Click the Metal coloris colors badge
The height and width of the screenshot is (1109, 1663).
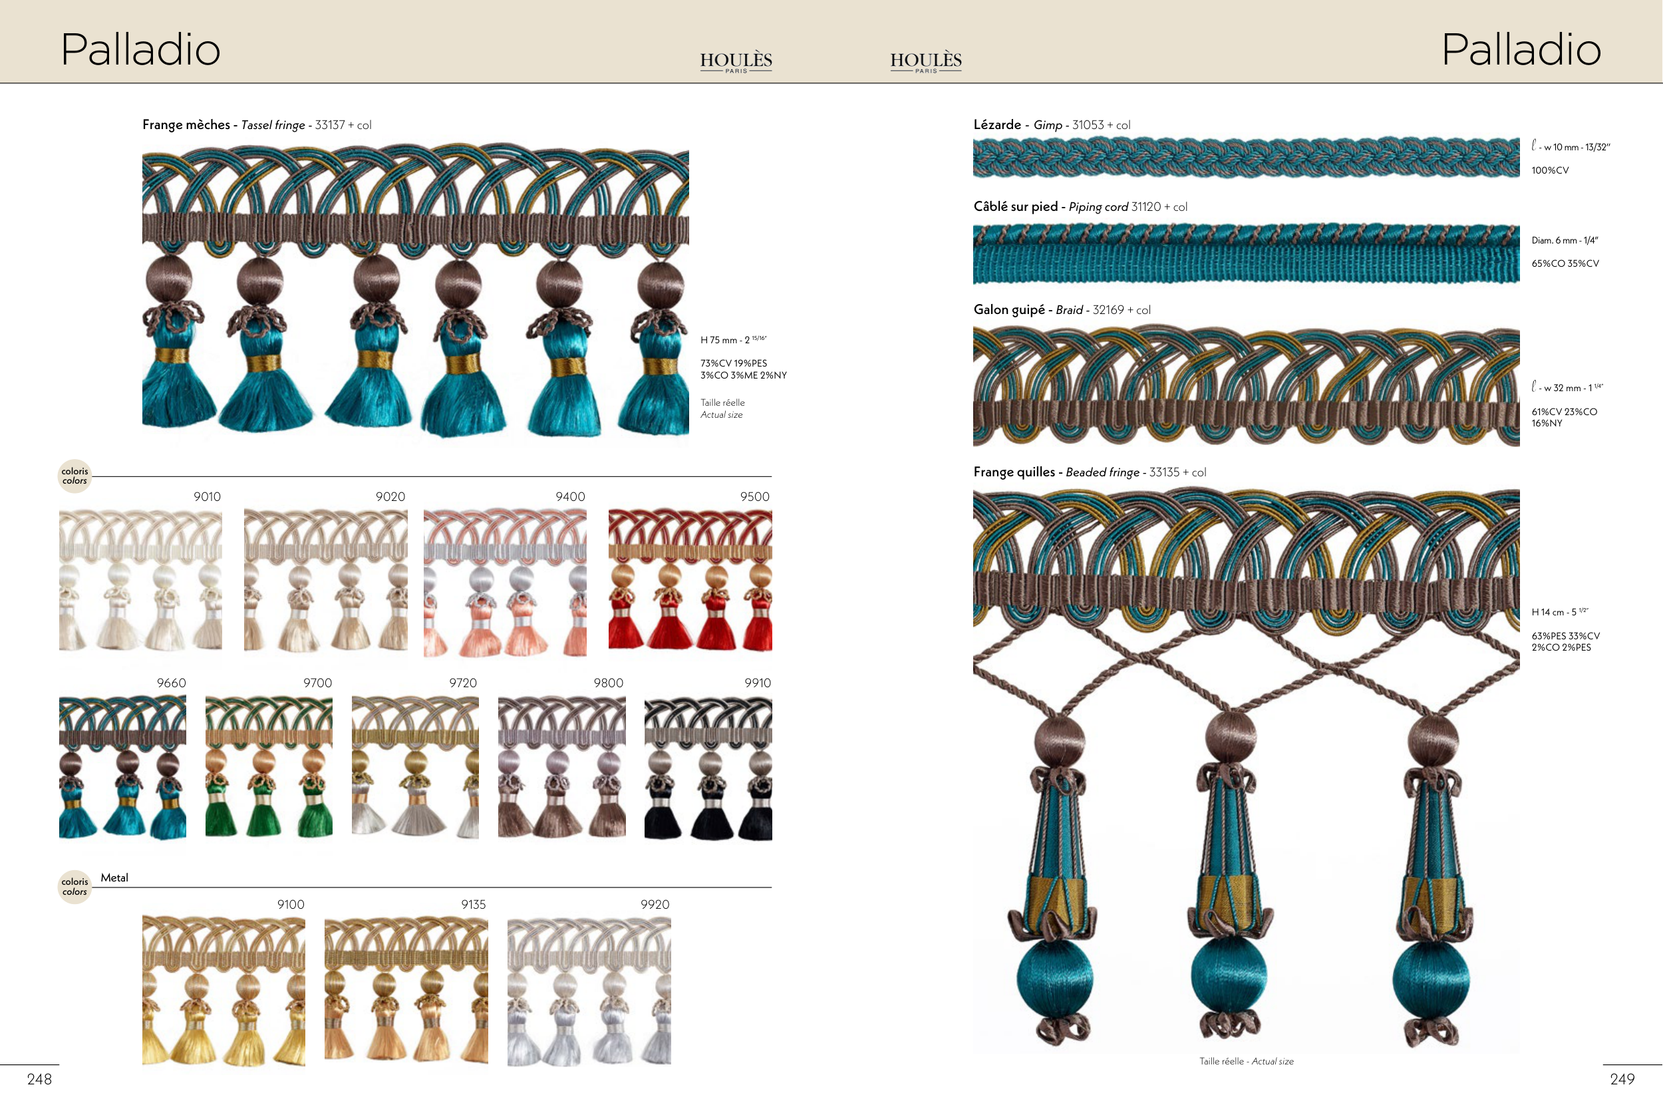point(75,886)
